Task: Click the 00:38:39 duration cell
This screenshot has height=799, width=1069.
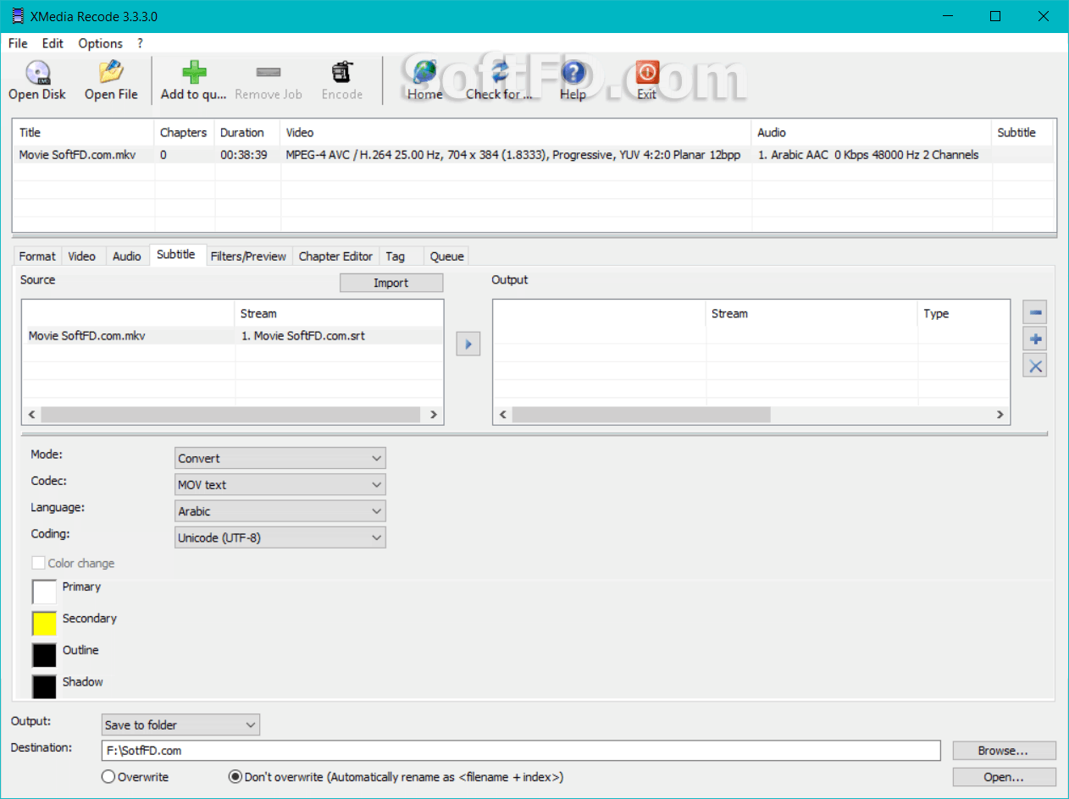Action: tap(244, 155)
